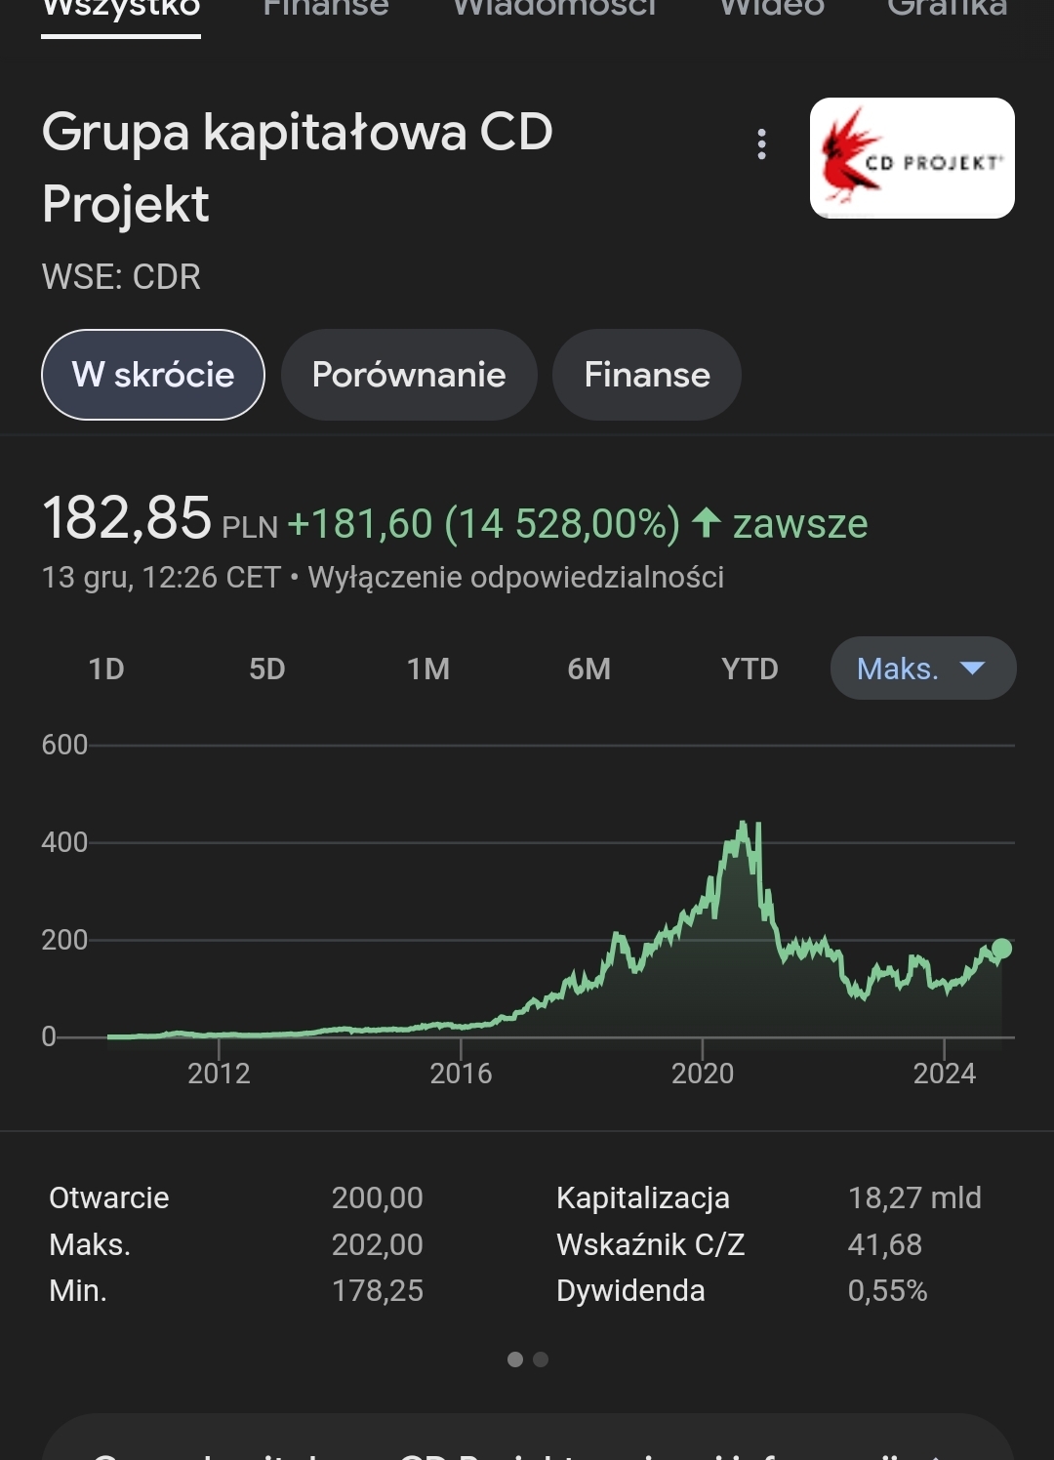Viewport: 1054px width, 1460px height.
Task: Tap the first stats page indicator dot
Action: 515,1359
